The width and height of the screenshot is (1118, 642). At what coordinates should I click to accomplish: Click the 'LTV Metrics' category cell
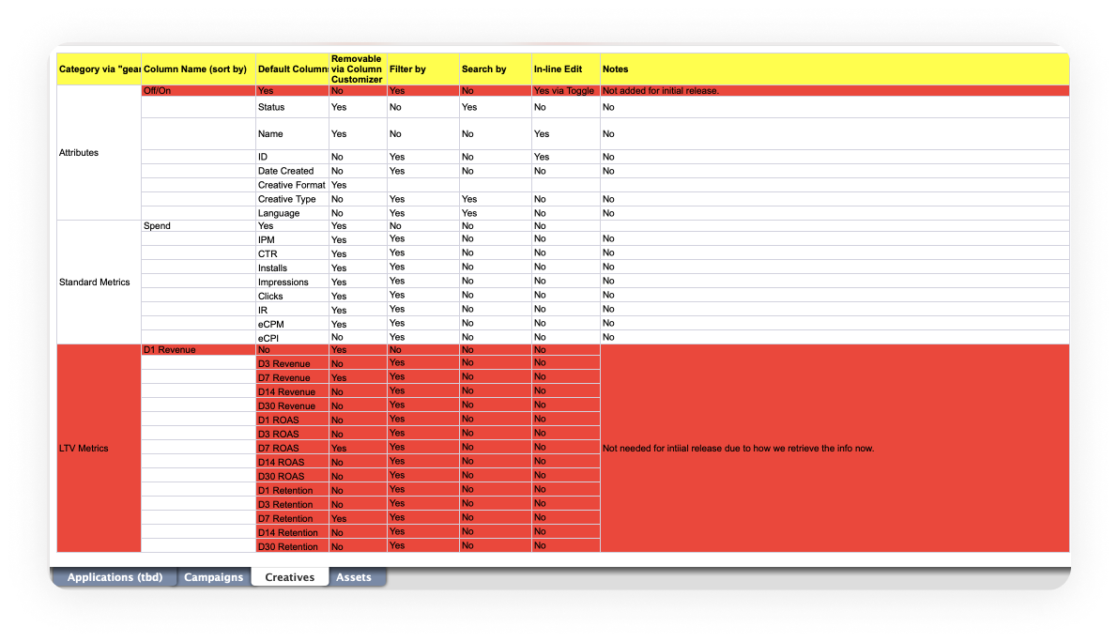[100, 449]
